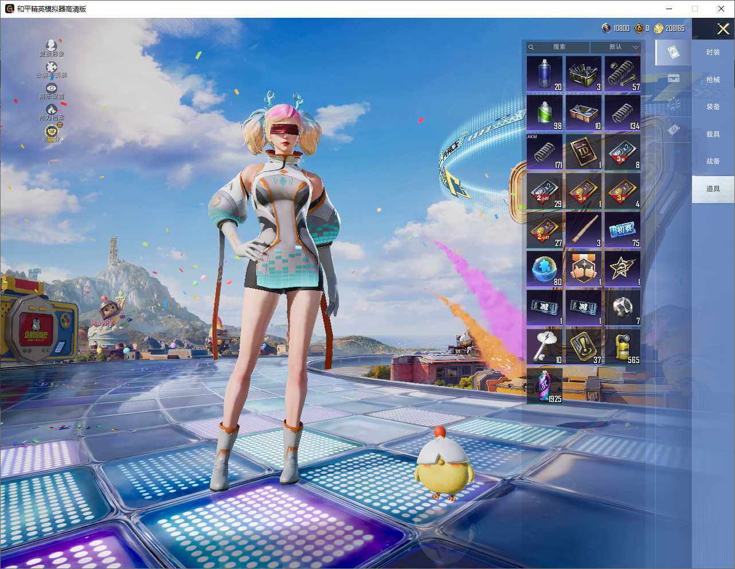Viewport: 735px width, 569px height.
Task: Select the green spray can item (98)
Action: click(x=545, y=112)
